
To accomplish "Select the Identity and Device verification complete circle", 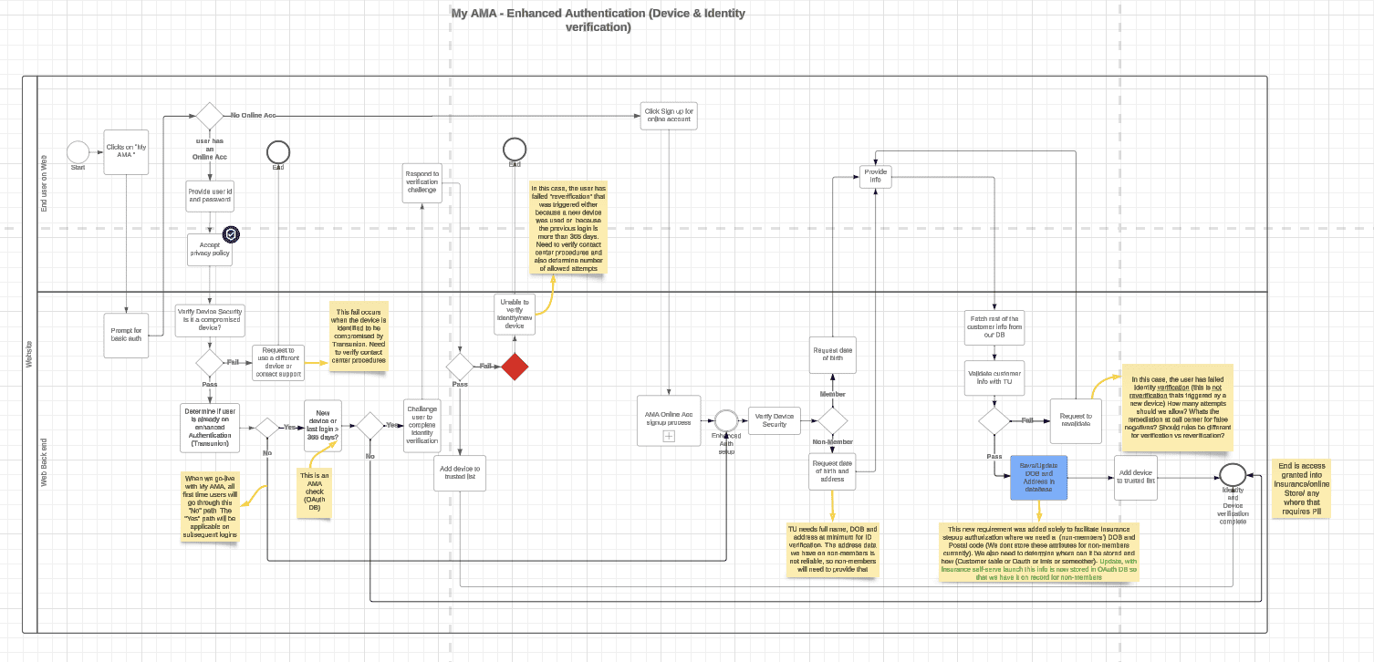I will tap(1233, 474).
